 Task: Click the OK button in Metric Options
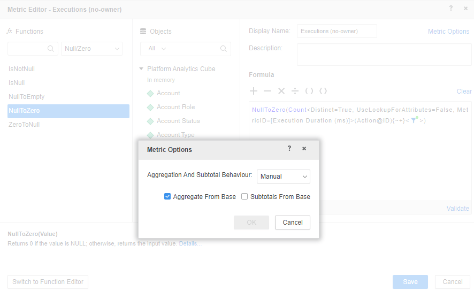click(x=251, y=223)
